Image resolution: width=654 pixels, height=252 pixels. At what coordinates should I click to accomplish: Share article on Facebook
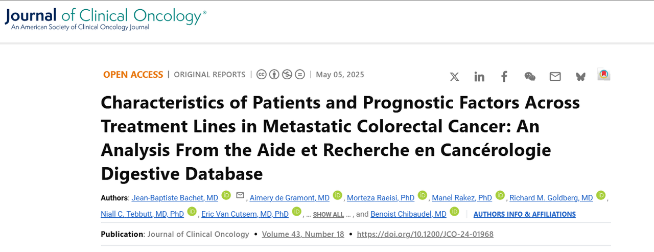click(504, 77)
